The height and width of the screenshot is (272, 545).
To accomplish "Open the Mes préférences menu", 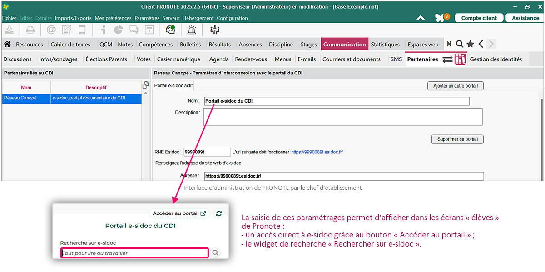I will pos(113,18).
